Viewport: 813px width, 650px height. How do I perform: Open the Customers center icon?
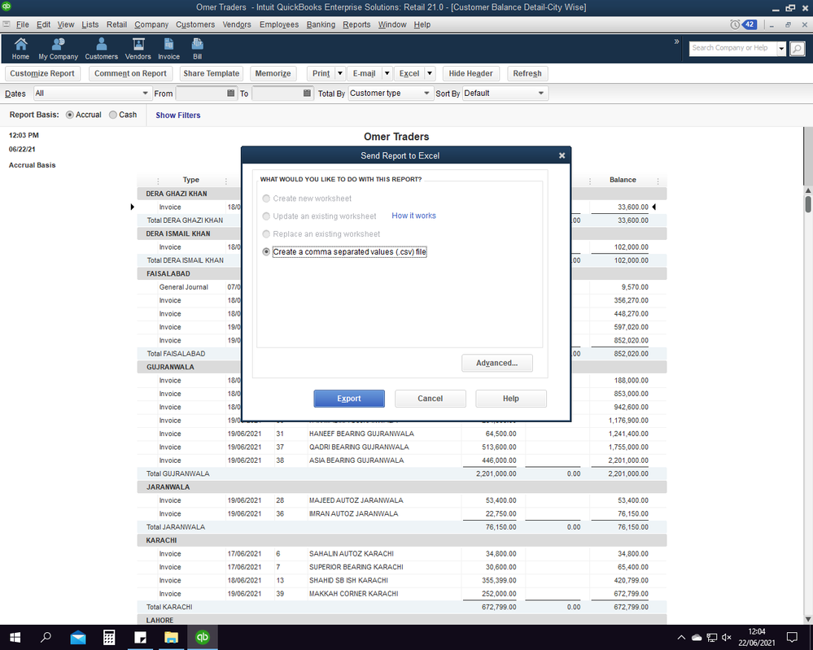pos(102,49)
